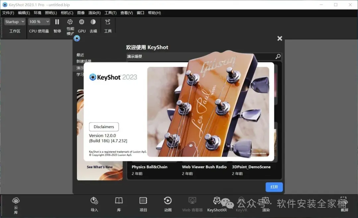Pause real-time rendering with 暂停 icon
The height and width of the screenshot is (218, 358).
point(57,22)
